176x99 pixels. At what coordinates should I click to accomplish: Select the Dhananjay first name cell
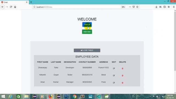coord(43,68)
